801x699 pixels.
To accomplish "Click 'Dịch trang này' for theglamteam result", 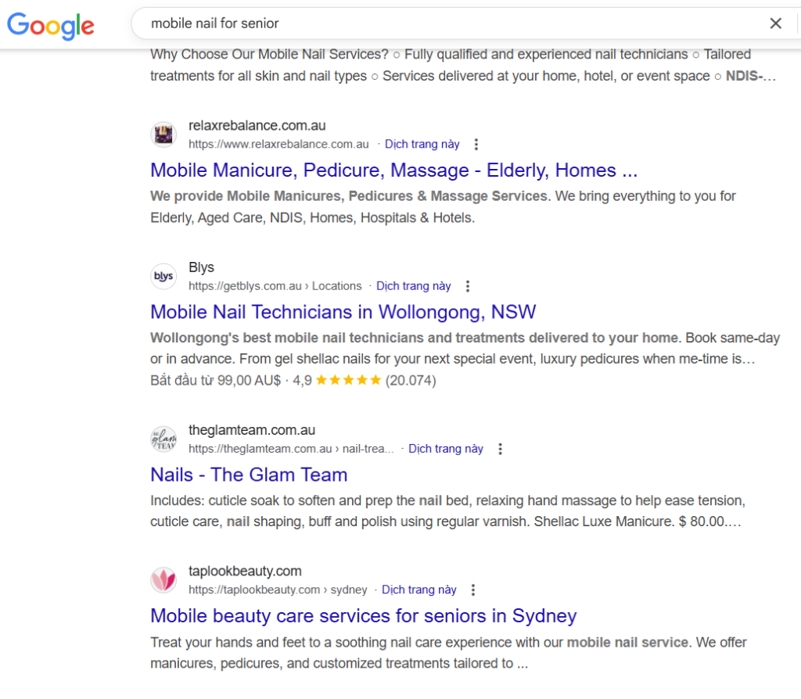I will pyautogui.click(x=446, y=449).
